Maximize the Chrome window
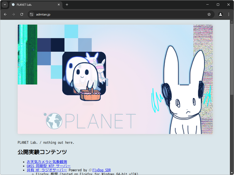This screenshot has width=234, height=175. click(218, 5)
